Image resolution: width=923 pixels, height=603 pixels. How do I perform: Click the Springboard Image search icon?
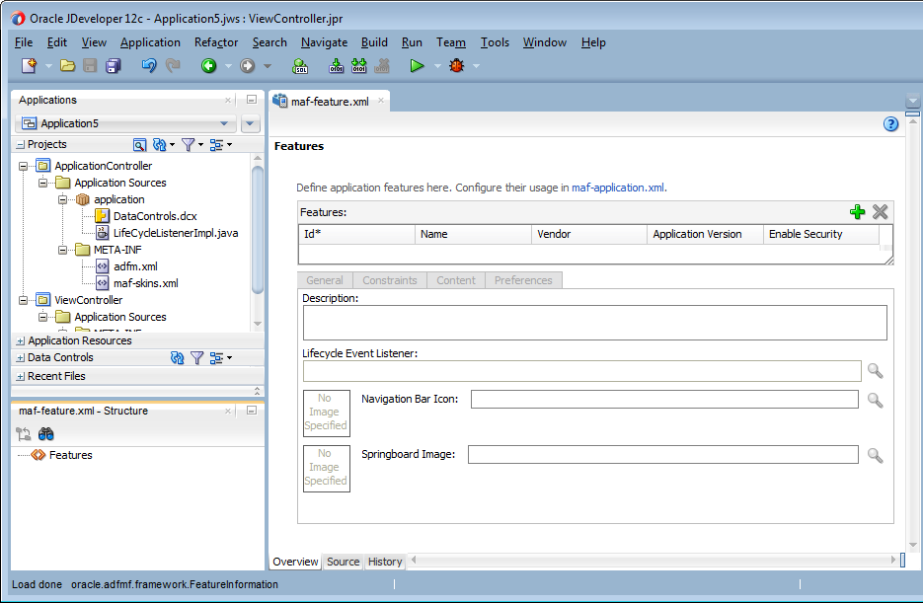point(875,455)
